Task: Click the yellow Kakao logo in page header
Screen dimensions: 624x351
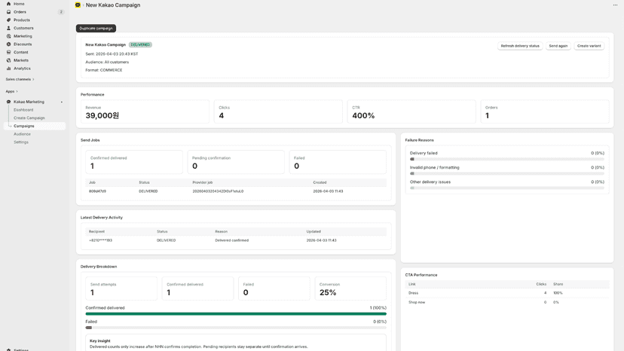Action: click(x=78, y=5)
